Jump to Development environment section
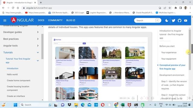Image resolution: width=193 pixels, height=108 pixels. [x=172, y=75]
